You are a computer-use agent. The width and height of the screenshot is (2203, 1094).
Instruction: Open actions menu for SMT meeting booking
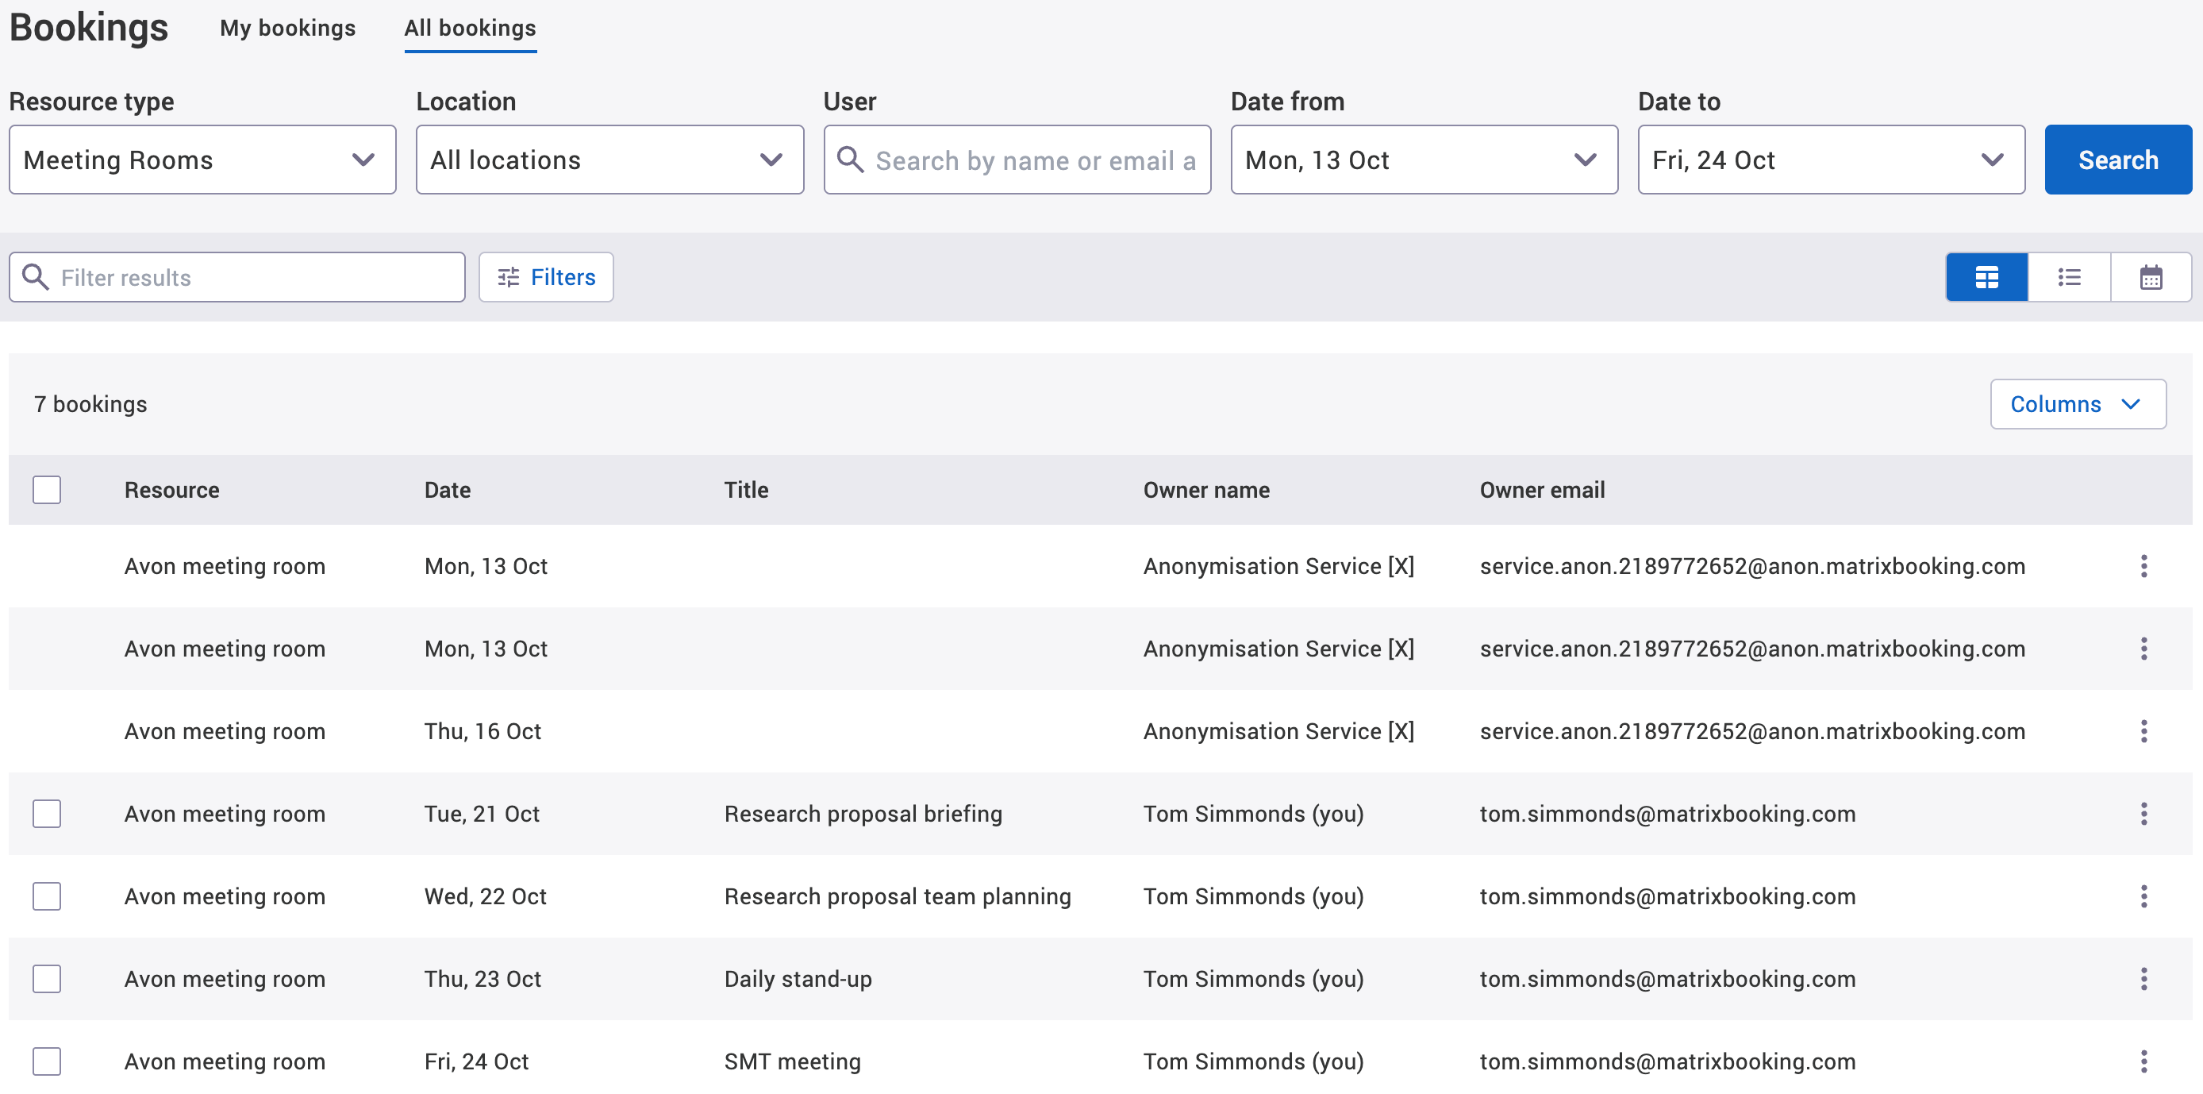(2143, 1061)
